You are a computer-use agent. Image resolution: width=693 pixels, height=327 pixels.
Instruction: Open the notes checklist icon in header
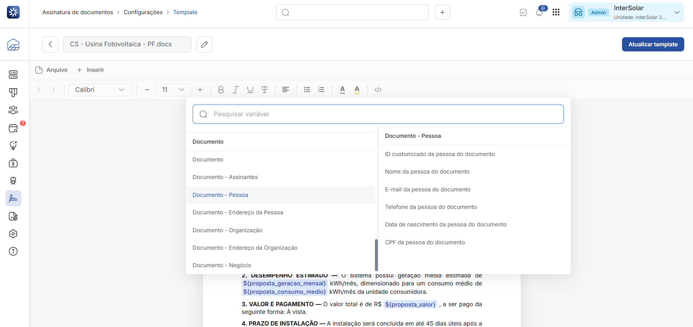pos(523,12)
